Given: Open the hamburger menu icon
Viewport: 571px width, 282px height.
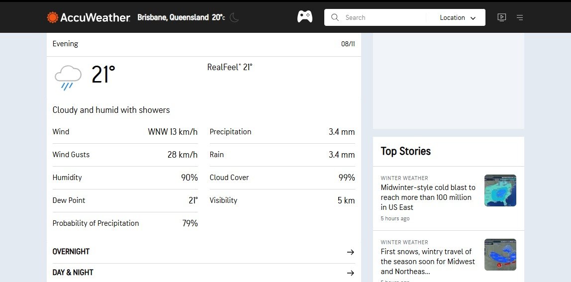Looking at the screenshot, I should tap(520, 17).
